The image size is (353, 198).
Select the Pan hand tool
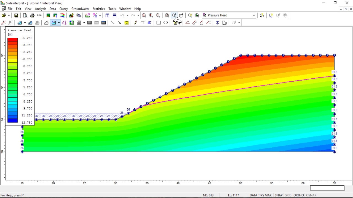pyautogui.click(x=181, y=15)
